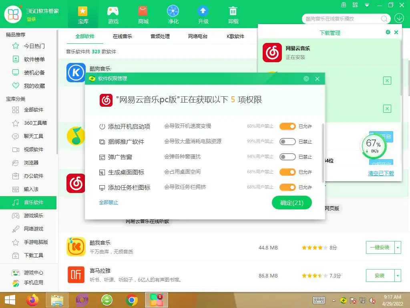Toggle 弹广告窗 permission switch

point(287,157)
